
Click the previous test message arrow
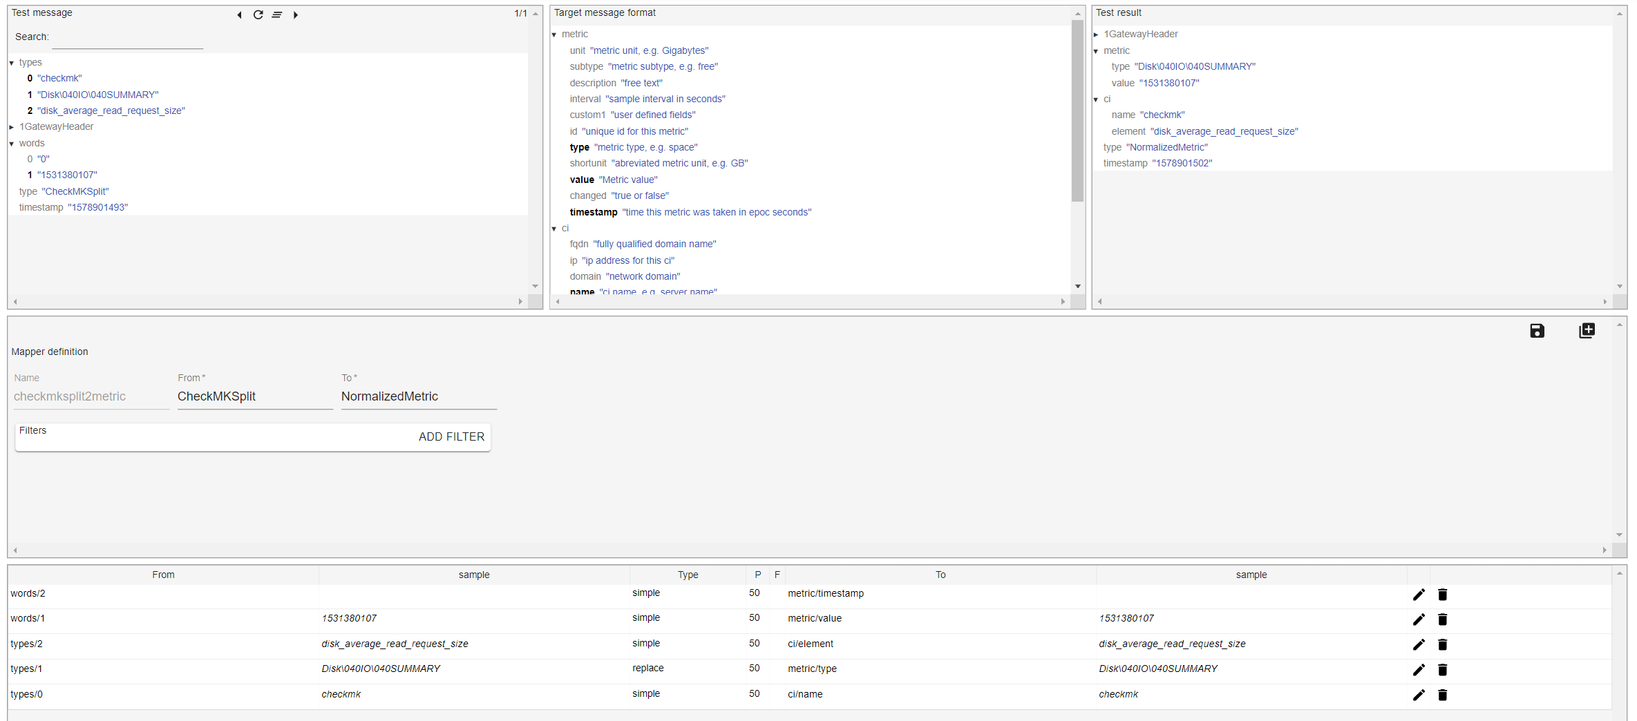click(239, 15)
